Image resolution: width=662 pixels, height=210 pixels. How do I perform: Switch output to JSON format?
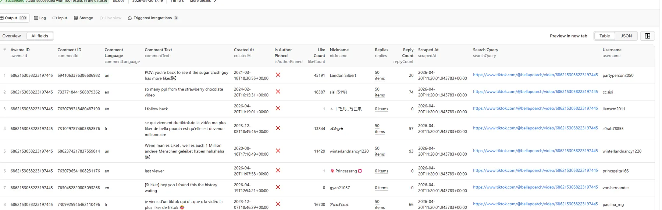(x=626, y=36)
